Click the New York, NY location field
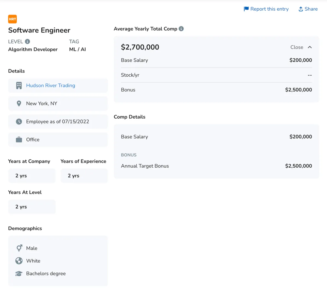 (x=42, y=104)
